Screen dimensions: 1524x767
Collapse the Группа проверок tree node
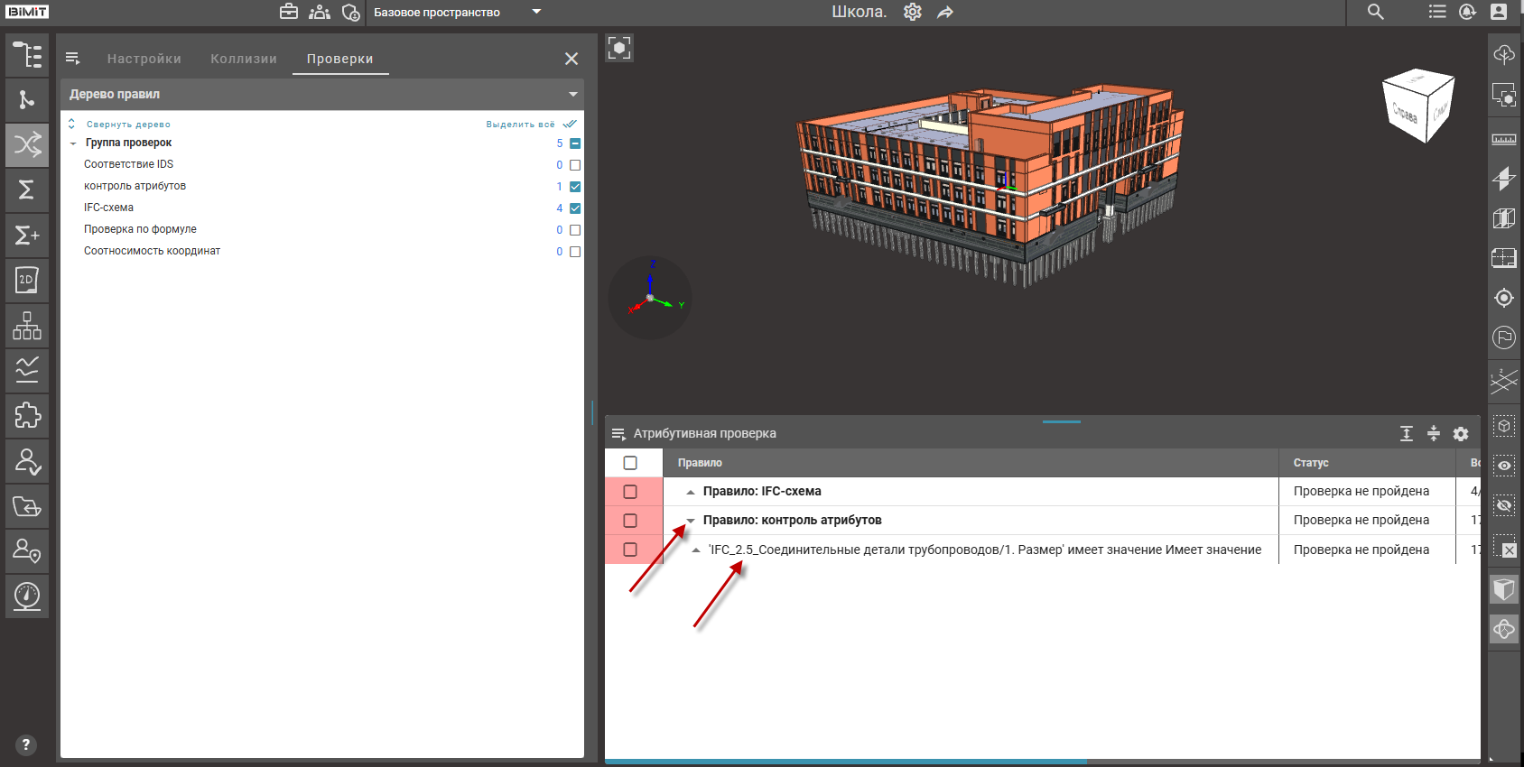tap(73, 143)
